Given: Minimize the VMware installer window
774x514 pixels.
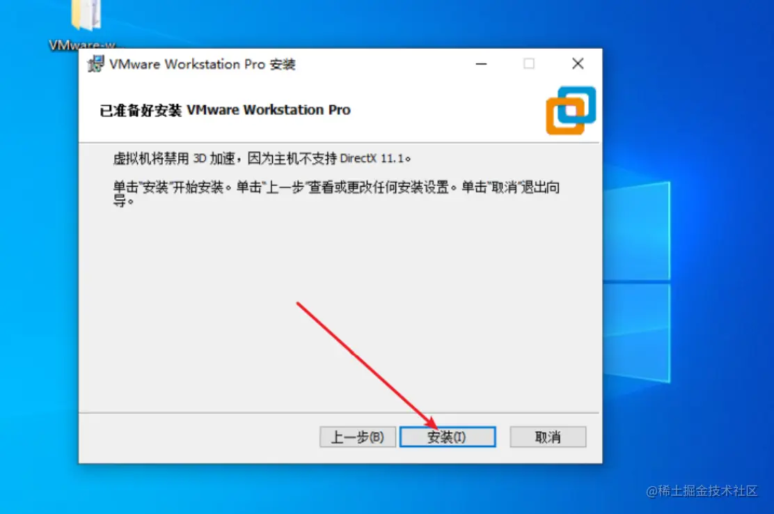Looking at the screenshot, I should tap(481, 63).
